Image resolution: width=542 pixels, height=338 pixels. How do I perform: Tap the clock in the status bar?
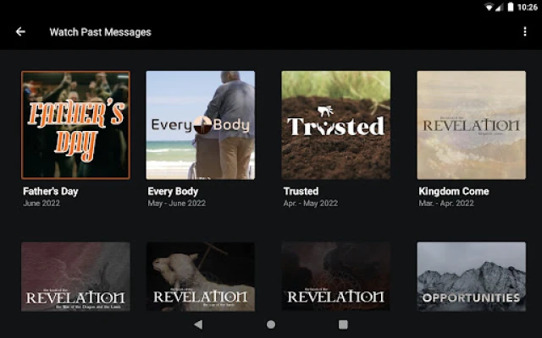coord(527,7)
